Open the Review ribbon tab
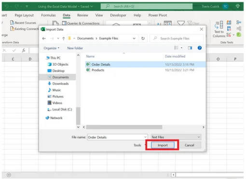This screenshot has width=246, height=179. click(82, 15)
